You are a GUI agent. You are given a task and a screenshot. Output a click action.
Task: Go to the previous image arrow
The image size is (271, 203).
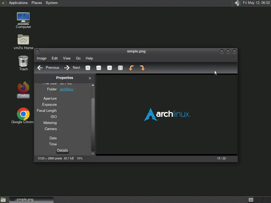40,68
